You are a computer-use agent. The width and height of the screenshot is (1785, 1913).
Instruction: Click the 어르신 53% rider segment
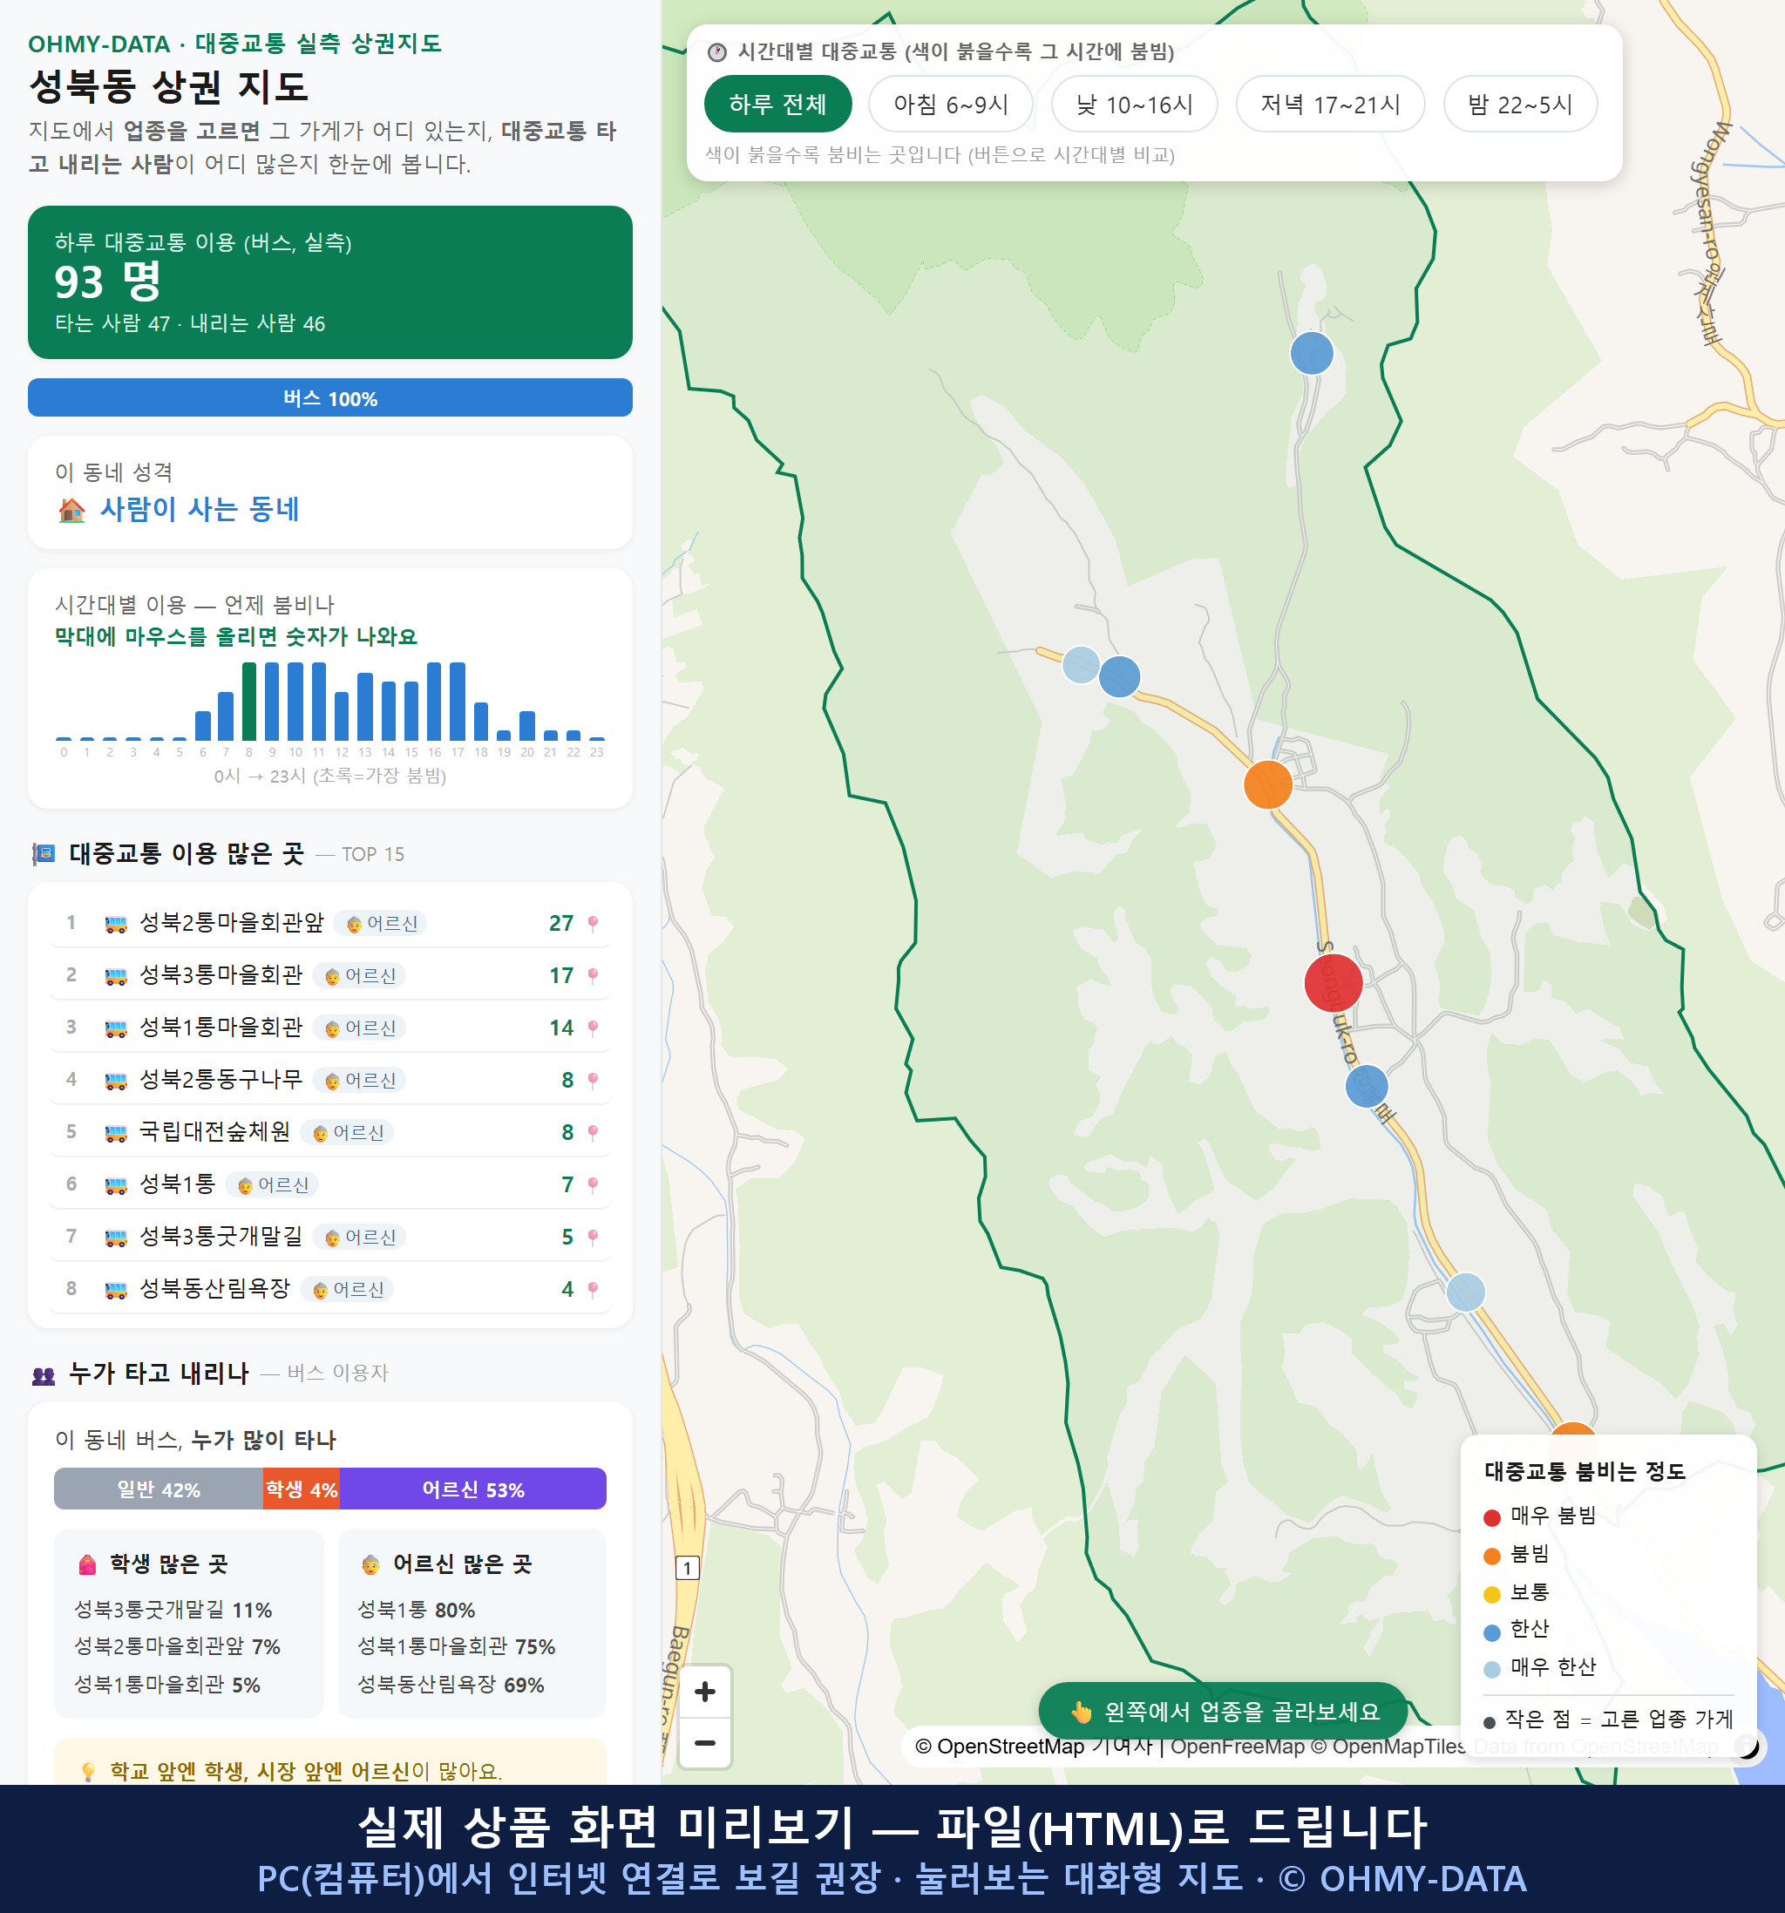point(472,1489)
